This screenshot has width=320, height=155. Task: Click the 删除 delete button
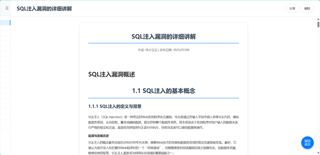(307, 9)
